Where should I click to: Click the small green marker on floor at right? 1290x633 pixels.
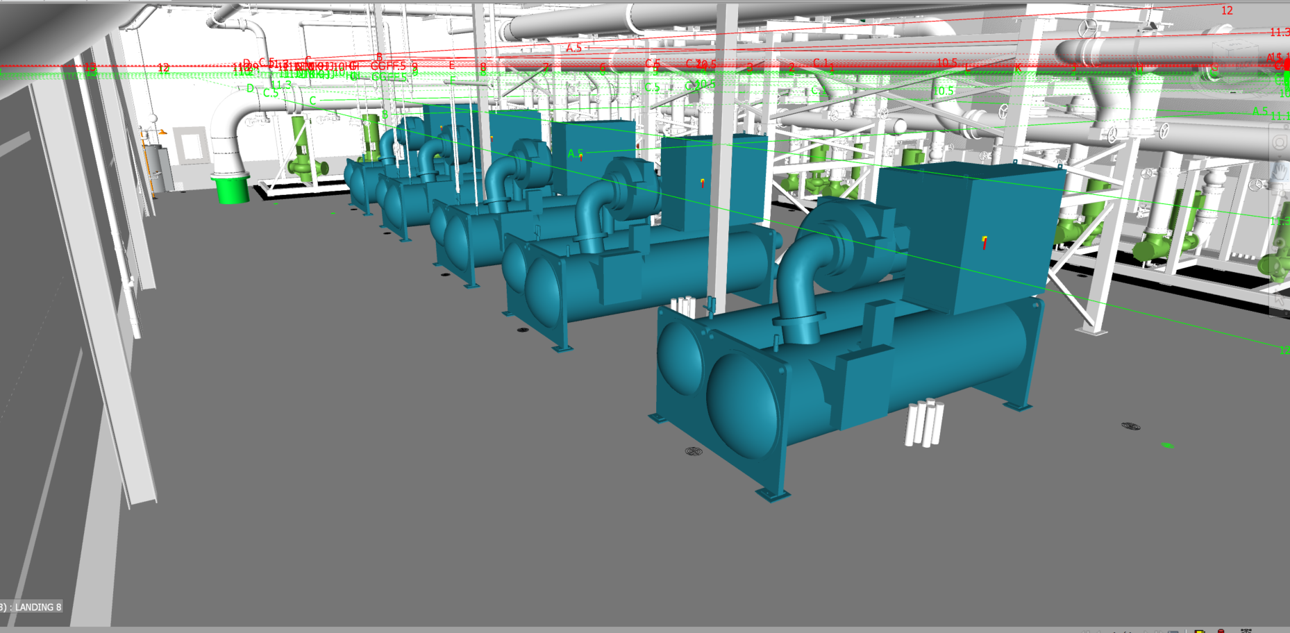tap(1168, 445)
